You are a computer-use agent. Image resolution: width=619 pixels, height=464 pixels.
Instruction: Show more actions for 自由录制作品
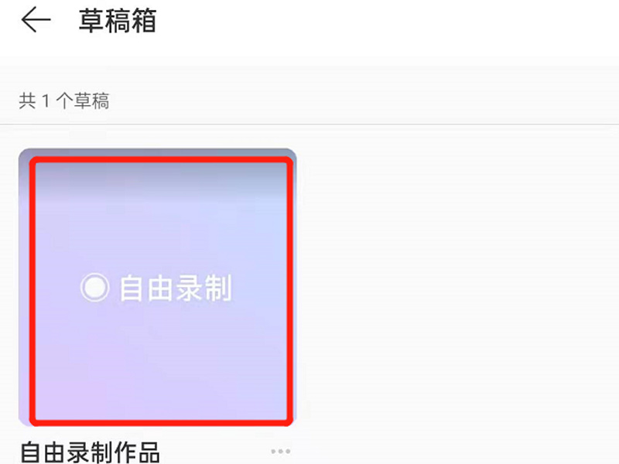[x=281, y=451]
